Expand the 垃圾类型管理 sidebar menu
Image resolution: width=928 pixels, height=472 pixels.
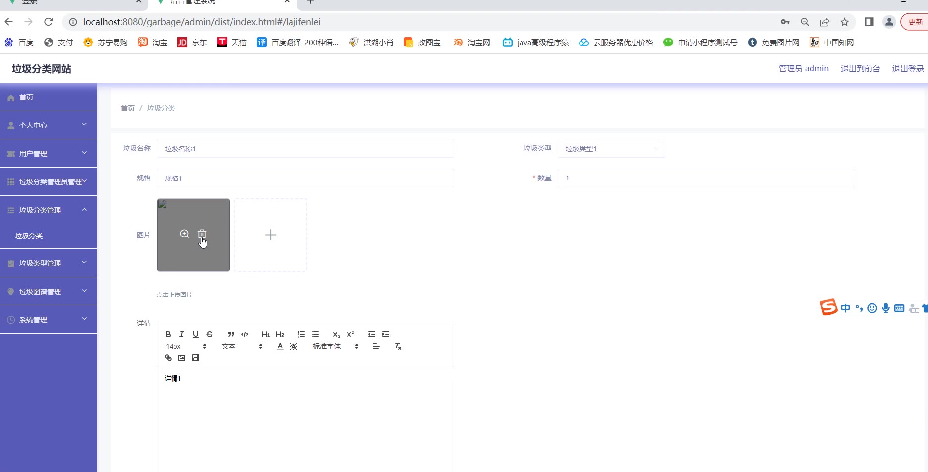point(49,263)
